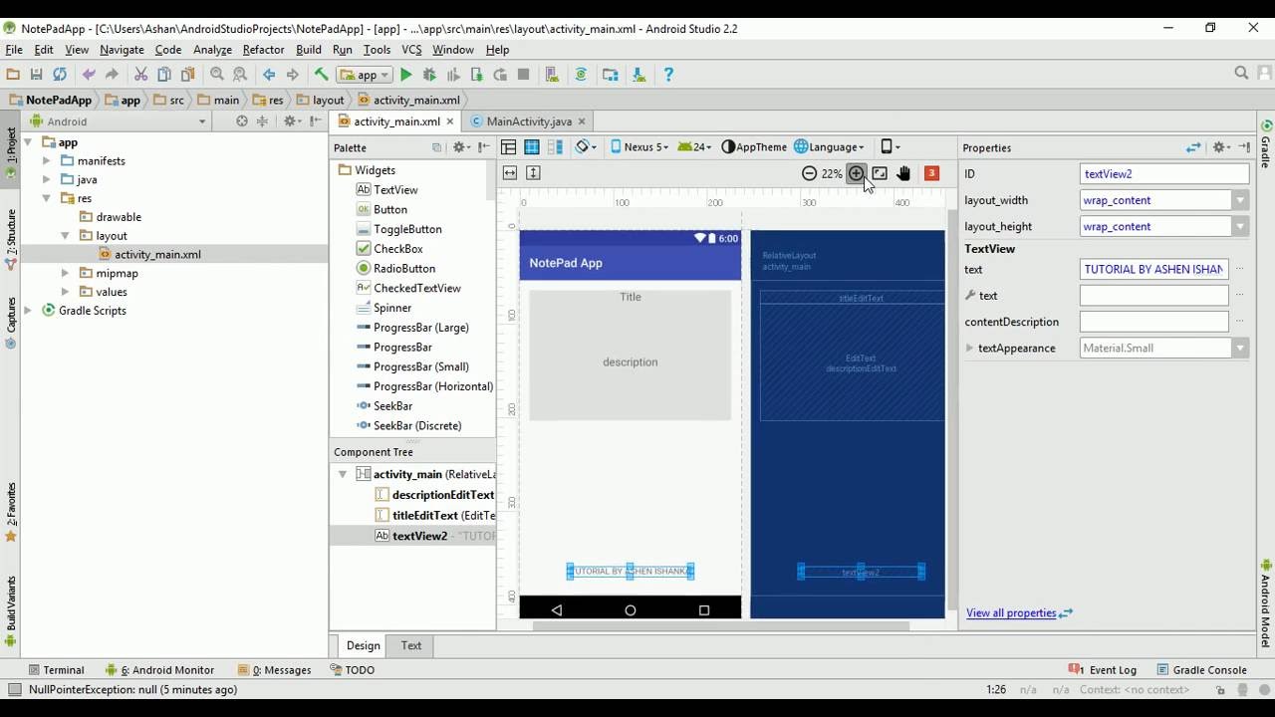
Task: Open the screen orientation dropdown
Action: (587, 147)
